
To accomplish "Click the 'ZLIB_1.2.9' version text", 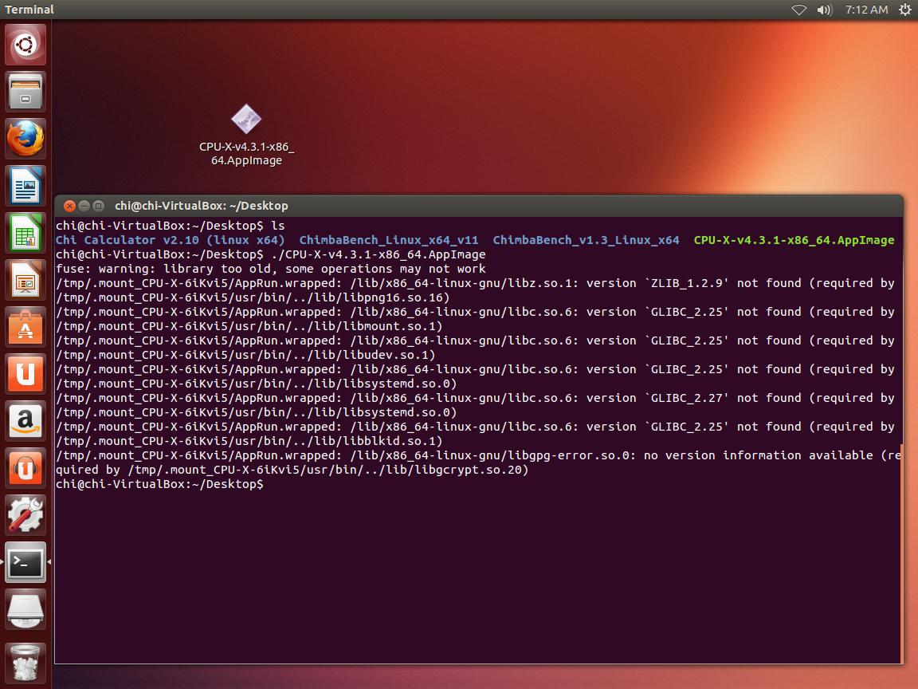I will (687, 283).
